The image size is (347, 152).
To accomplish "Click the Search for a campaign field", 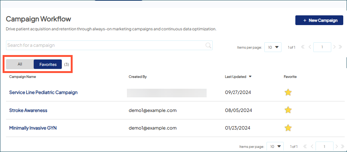I will (105, 45).
